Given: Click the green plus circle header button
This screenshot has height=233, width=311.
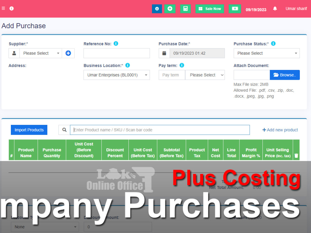Looking at the screenshot, I should [x=170, y=9].
